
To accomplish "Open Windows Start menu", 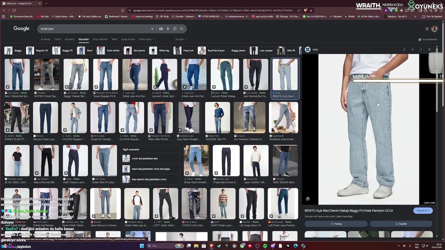I will pyautogui.click(x=142, y=246).
